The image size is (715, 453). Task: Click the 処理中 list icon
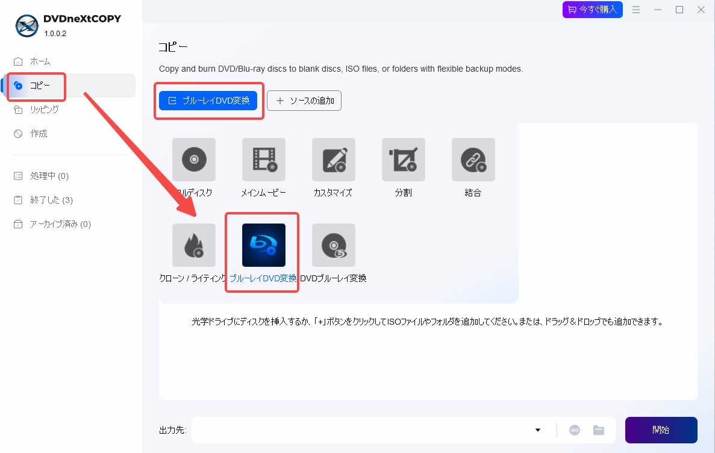18,176
